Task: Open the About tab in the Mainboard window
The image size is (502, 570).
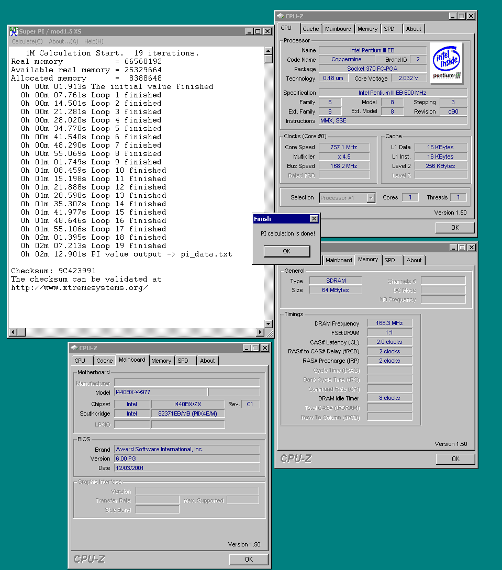Action: [x=207, y=361]
